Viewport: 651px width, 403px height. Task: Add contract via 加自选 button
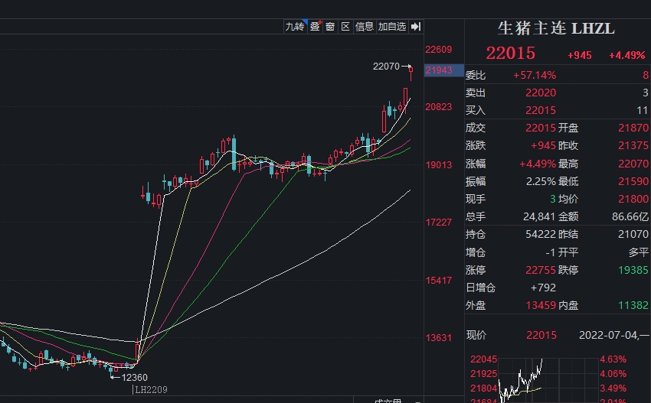tap(391, 27)
